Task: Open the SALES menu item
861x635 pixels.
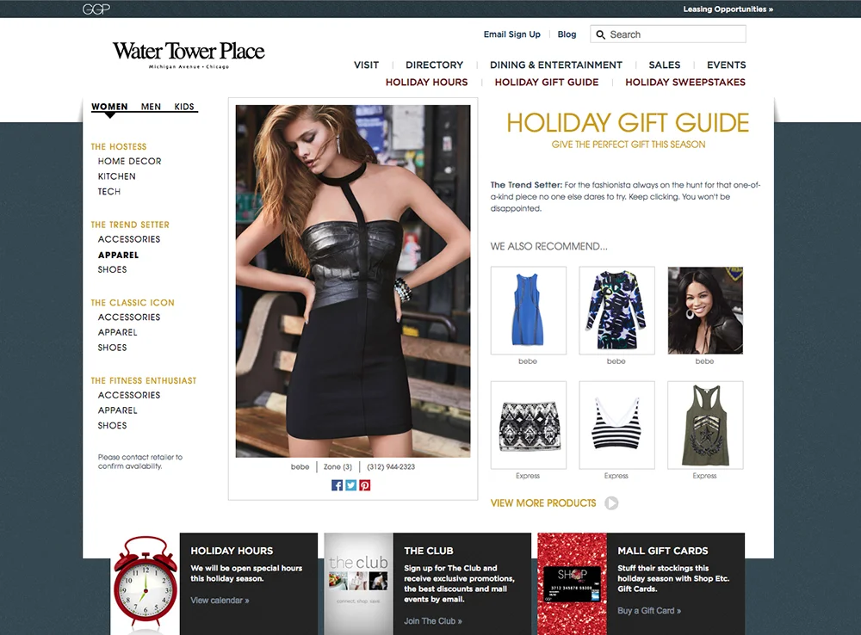Action: (x=665, y=65)
